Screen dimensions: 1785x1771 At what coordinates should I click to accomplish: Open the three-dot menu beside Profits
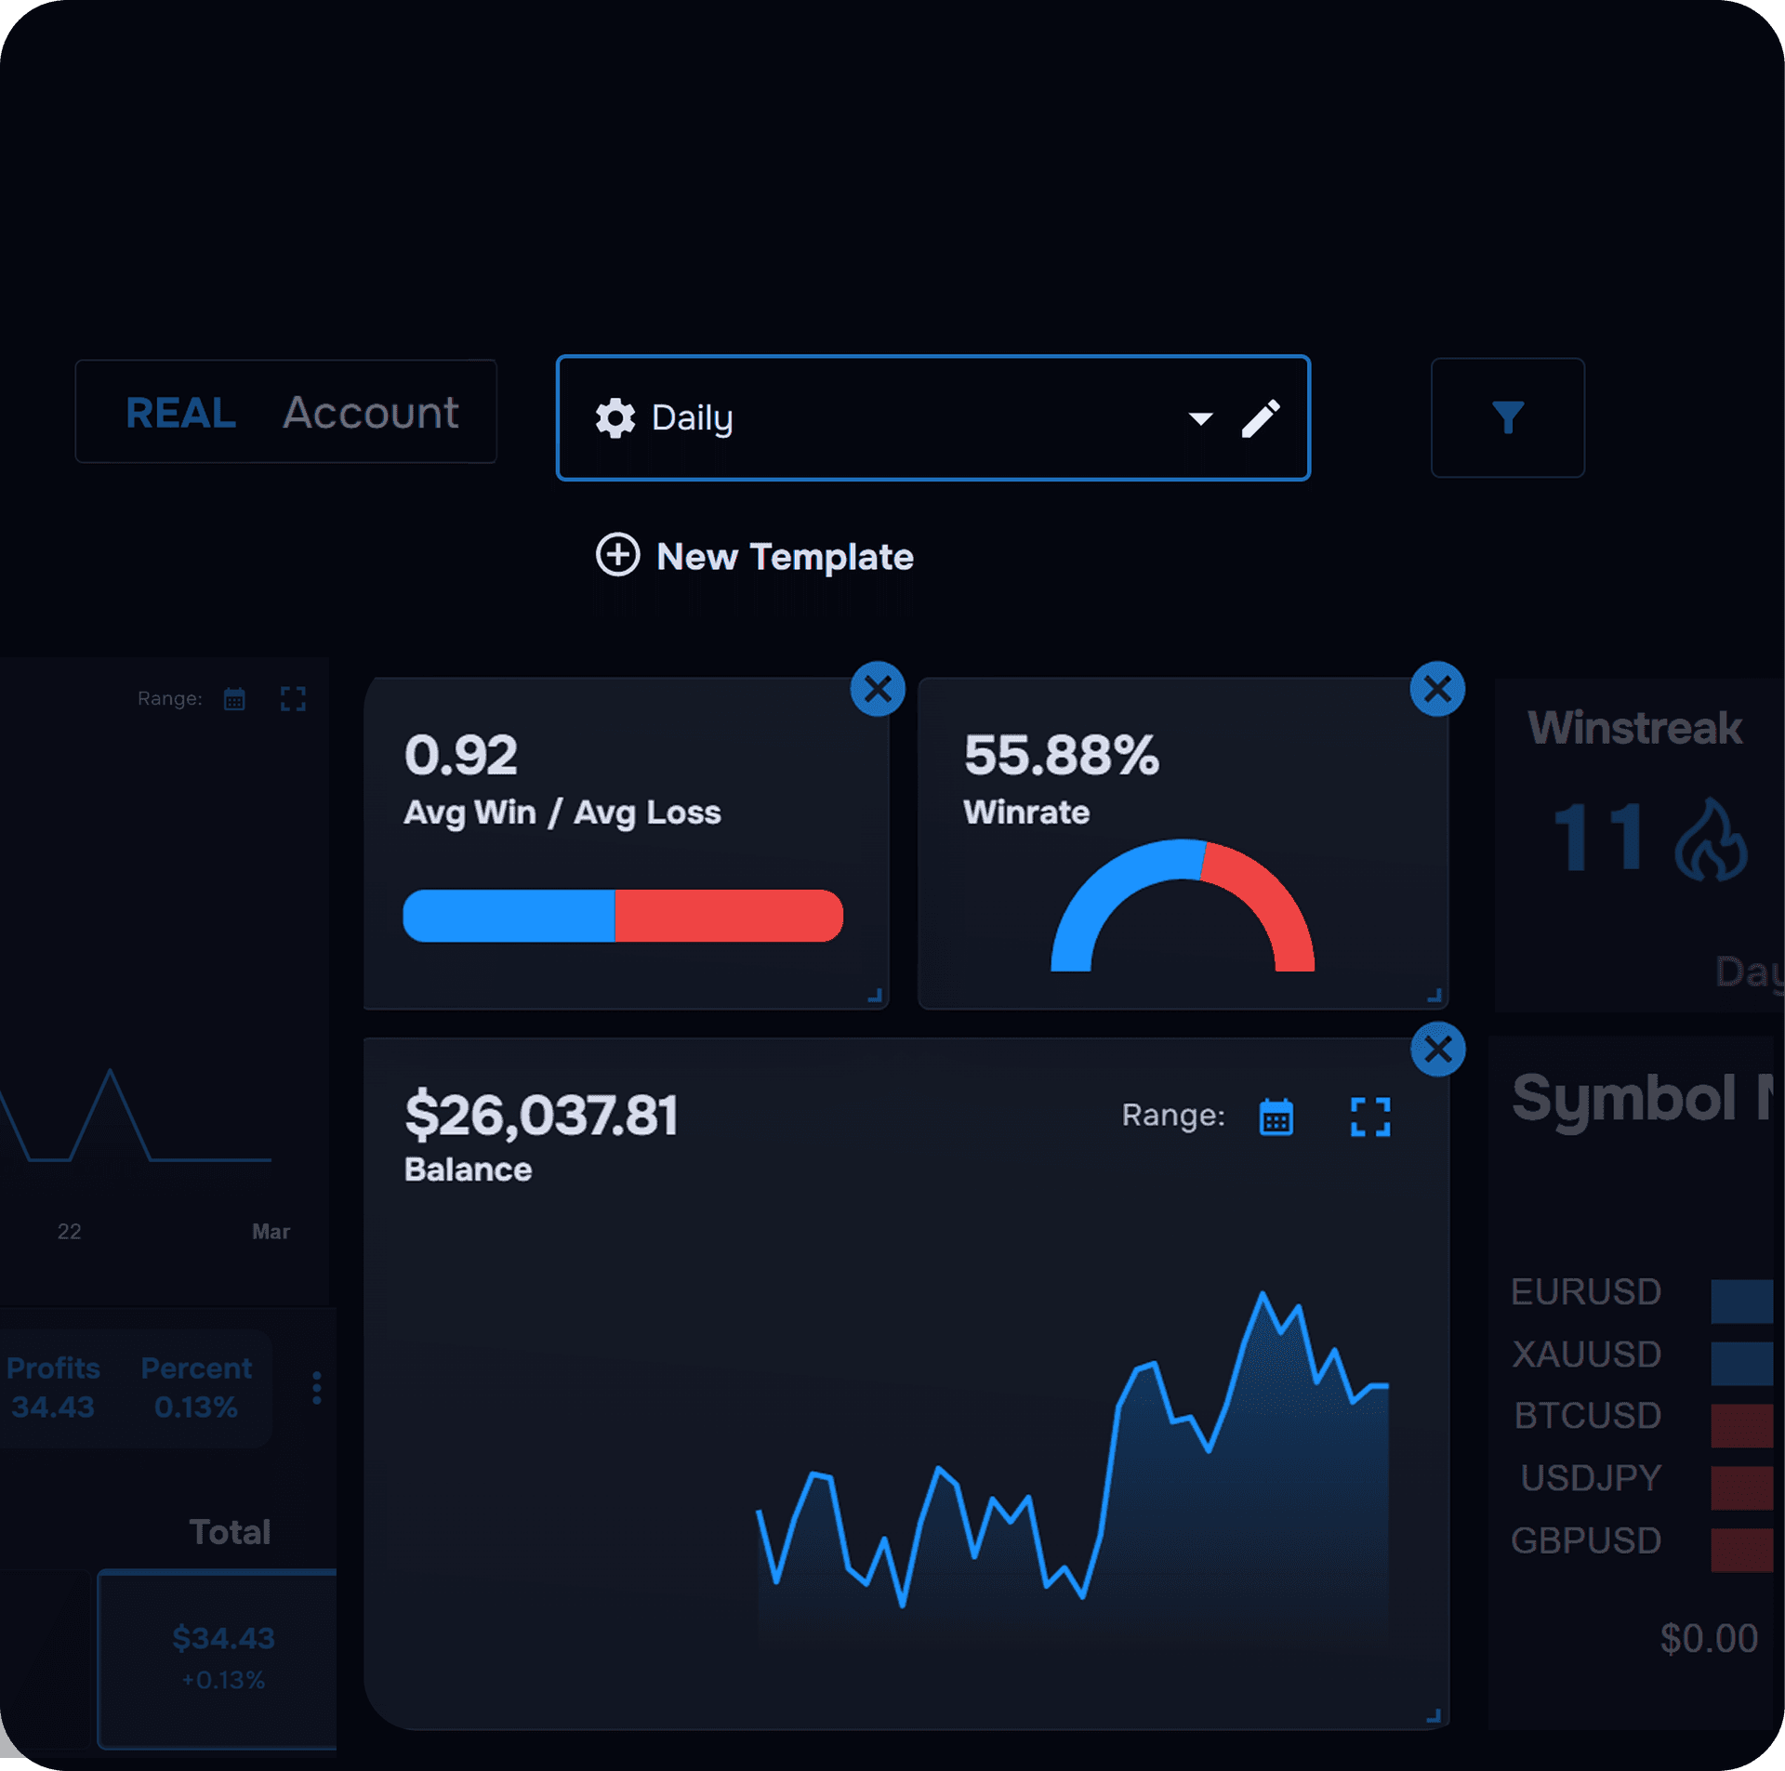pyautogui.click(x=316, y=1387)
